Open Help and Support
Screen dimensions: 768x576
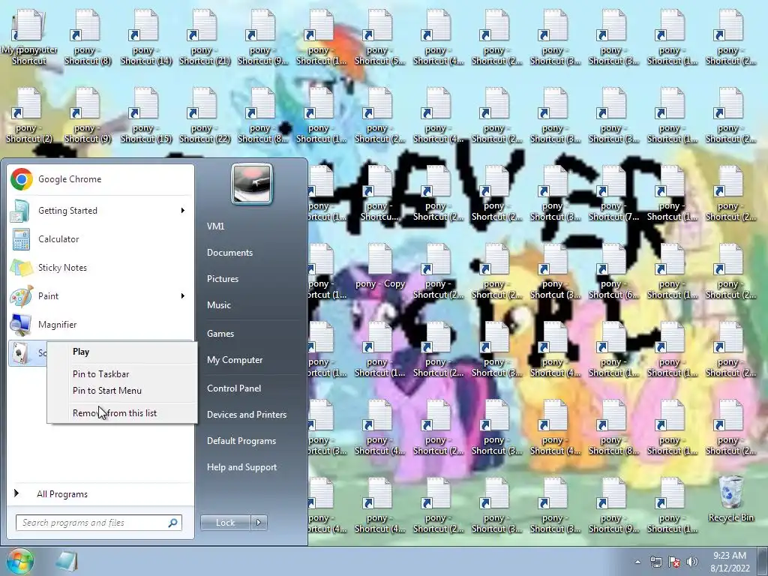tap(241, 467)
